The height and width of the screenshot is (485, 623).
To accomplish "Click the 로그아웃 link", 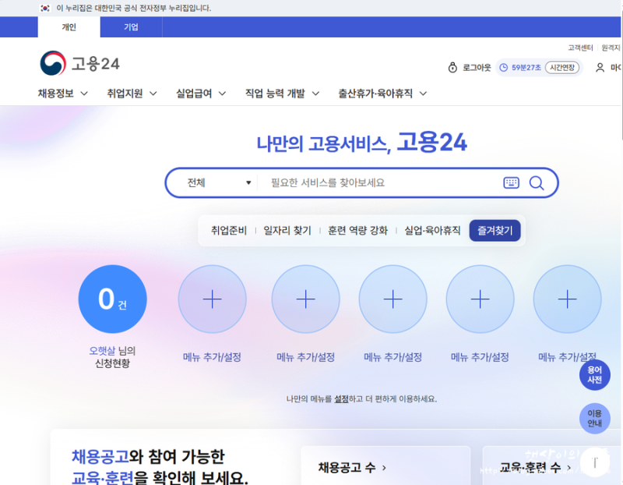I will [477, 68].
